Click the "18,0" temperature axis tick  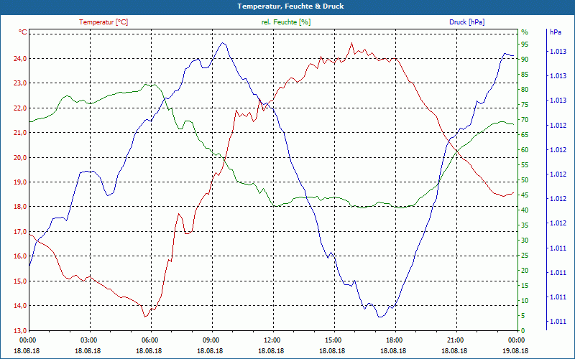20,207
